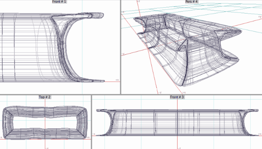Click the -y axis label in Top # 2

click(47, 148)
